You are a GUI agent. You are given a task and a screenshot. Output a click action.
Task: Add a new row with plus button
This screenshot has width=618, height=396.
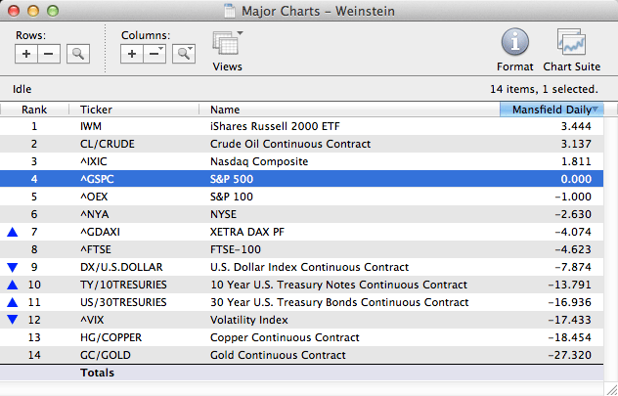(x=26, y=53)
